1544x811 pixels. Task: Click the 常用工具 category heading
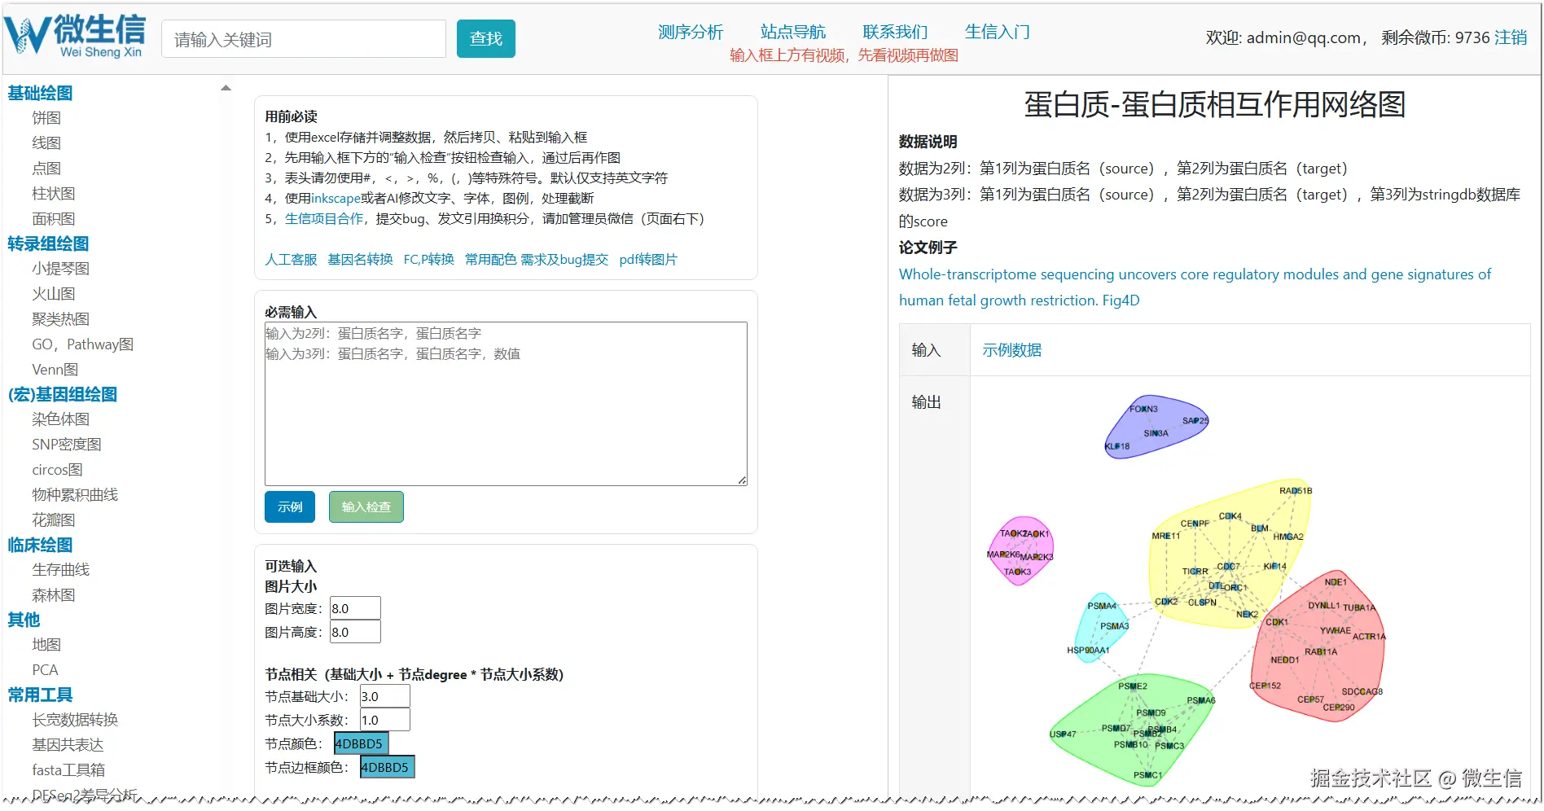tap(40, 695)
